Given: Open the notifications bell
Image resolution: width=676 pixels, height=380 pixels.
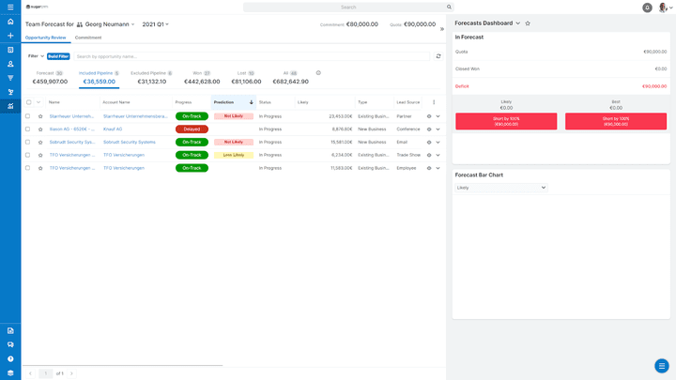Looking at the screenshot, I should coord(647,8).
